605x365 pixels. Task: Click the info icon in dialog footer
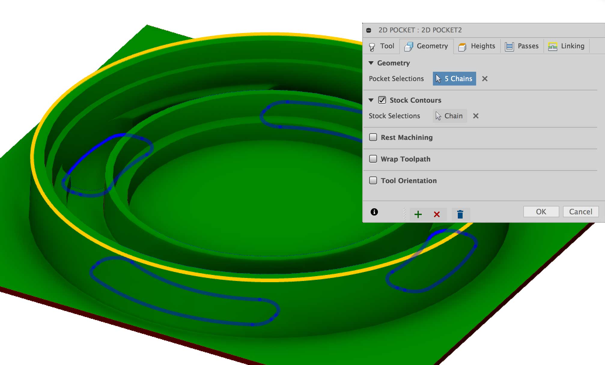tap(374, 212)
